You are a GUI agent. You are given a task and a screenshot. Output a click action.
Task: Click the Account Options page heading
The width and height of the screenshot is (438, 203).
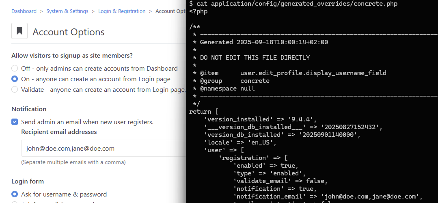(69, 32)
